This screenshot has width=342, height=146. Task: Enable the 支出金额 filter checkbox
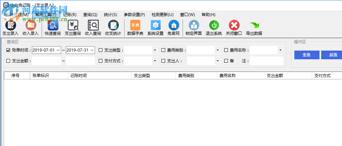pos(8,61)
